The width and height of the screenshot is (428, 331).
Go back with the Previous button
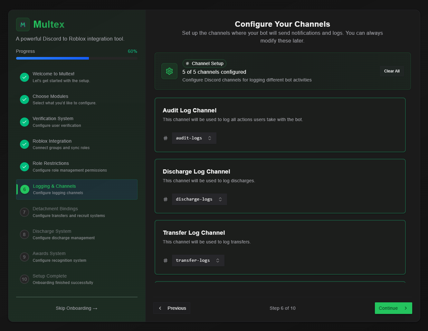tap(172, 308)
